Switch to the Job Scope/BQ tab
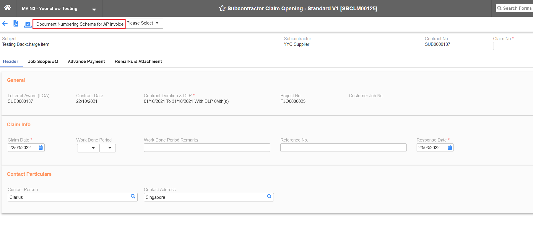The width and height of the screenshot is (533, 231). tap(43, 61)
